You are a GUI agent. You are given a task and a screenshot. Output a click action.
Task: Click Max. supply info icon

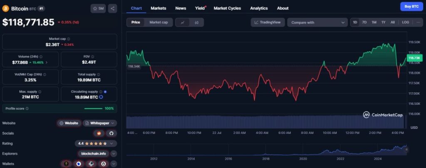[40, 92]
